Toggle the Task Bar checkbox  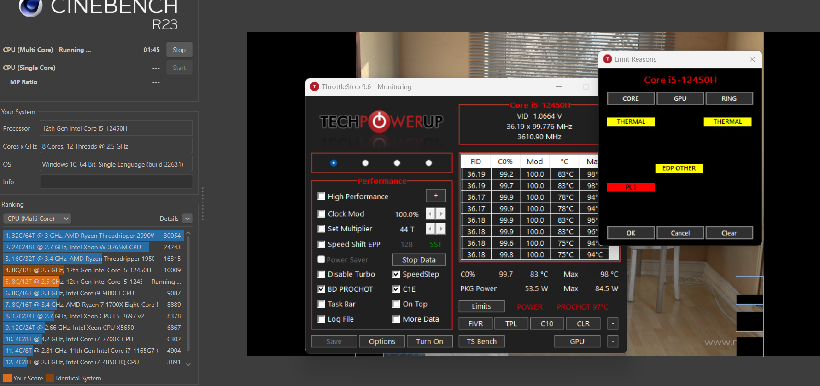pos(322,304)
